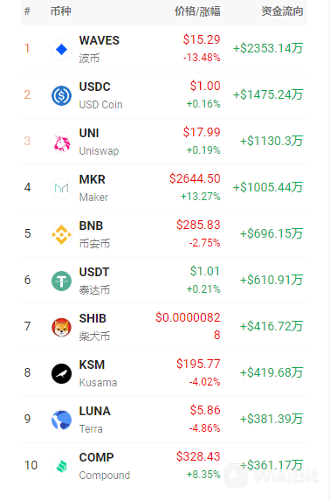Sort by the 资金流向 column header

tap(282, 11)
